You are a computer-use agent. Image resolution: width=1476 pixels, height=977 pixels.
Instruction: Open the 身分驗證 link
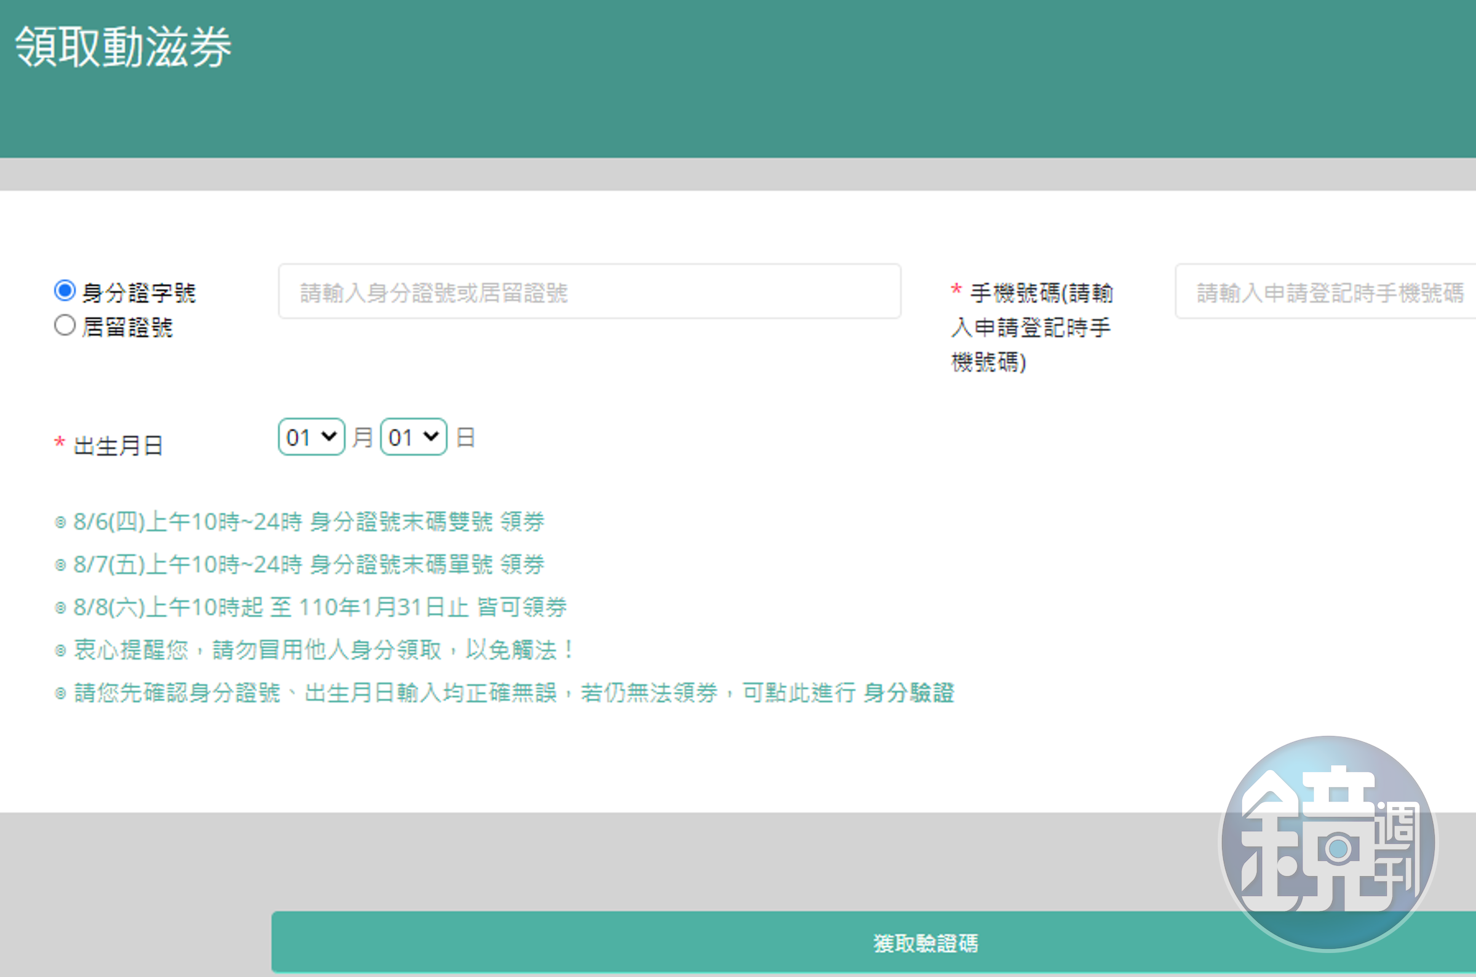tap(909, 692)
